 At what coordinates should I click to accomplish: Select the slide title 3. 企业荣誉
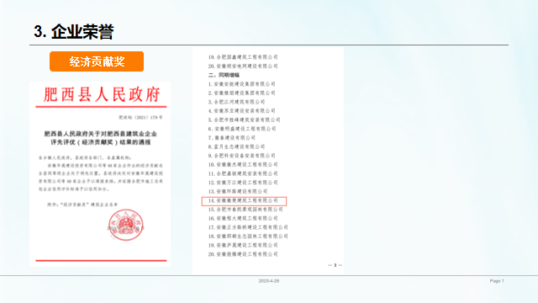tap(74, 32)
